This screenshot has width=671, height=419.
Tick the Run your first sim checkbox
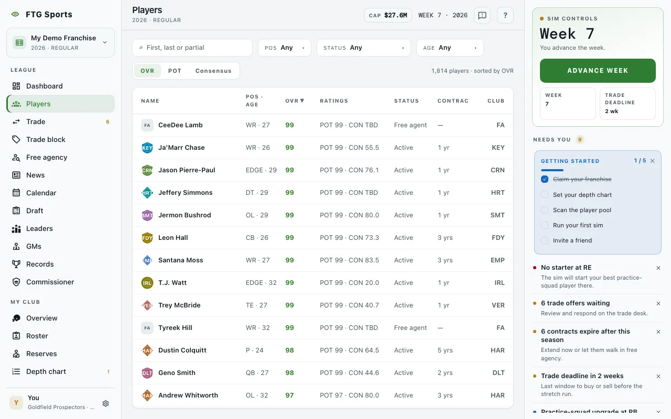pyautogui.click(x=545, y=225)
